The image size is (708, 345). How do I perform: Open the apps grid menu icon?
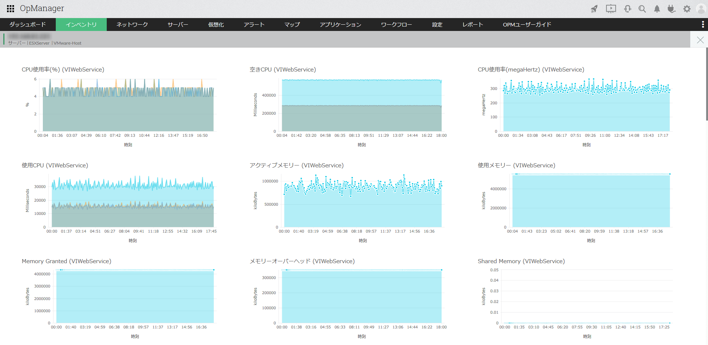coord(10,8)
